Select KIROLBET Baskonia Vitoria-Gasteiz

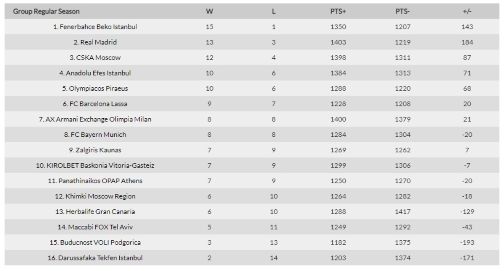click(95, 166)
